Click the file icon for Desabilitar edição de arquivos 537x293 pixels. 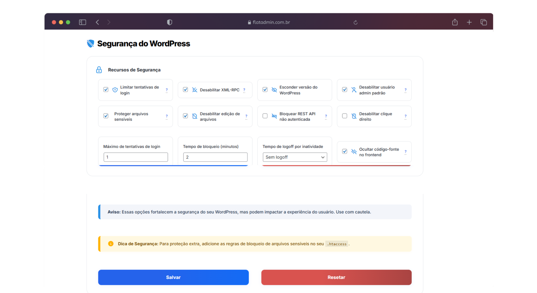coord(195,116)
